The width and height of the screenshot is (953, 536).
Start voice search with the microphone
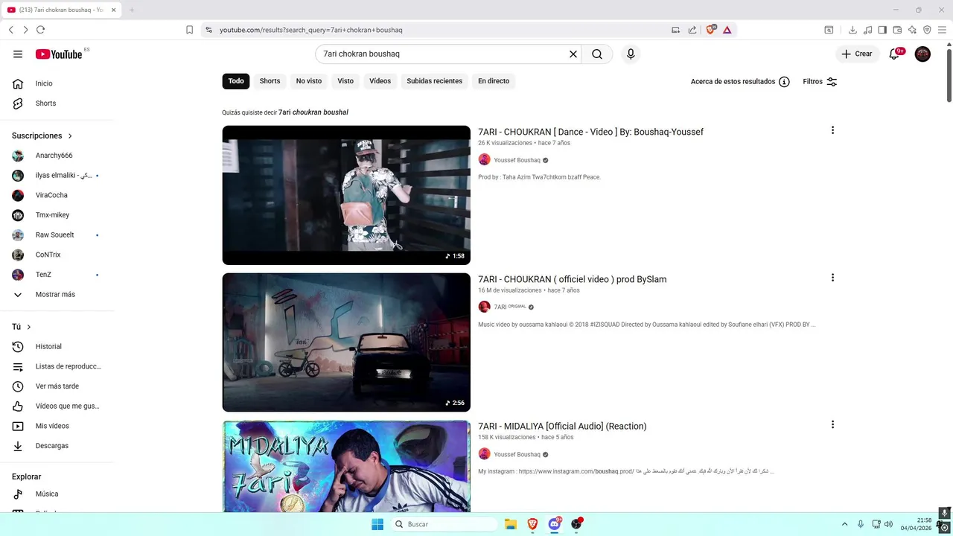(631, 54)
